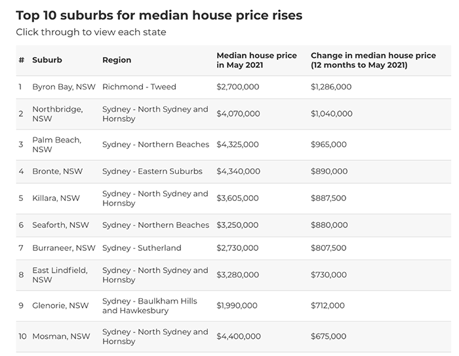The height and width of the screenshot is (356, 459).
Task: Click the Change in median house price header
Action: tap(373, 60)
